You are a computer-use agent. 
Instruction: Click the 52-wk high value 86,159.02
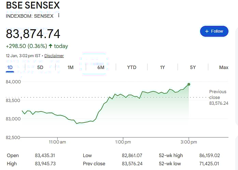(210, 155)
